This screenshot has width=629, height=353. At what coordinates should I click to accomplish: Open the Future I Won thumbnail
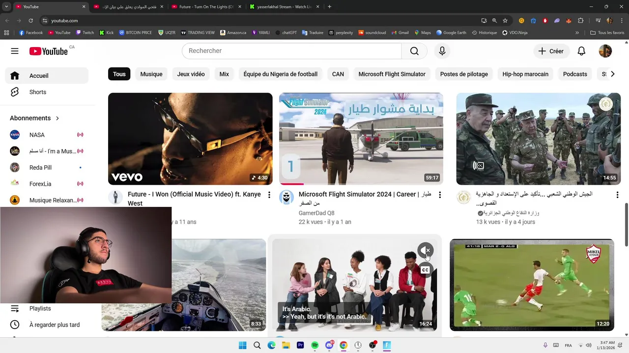point(190,139)
